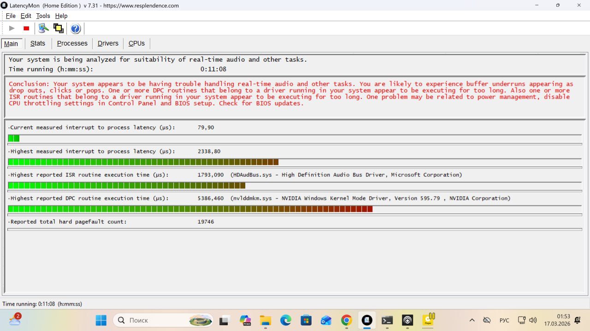Image resolution: width=590 pixels, height=331 pixels.
Task: Open the File menu
Action: 10,16
